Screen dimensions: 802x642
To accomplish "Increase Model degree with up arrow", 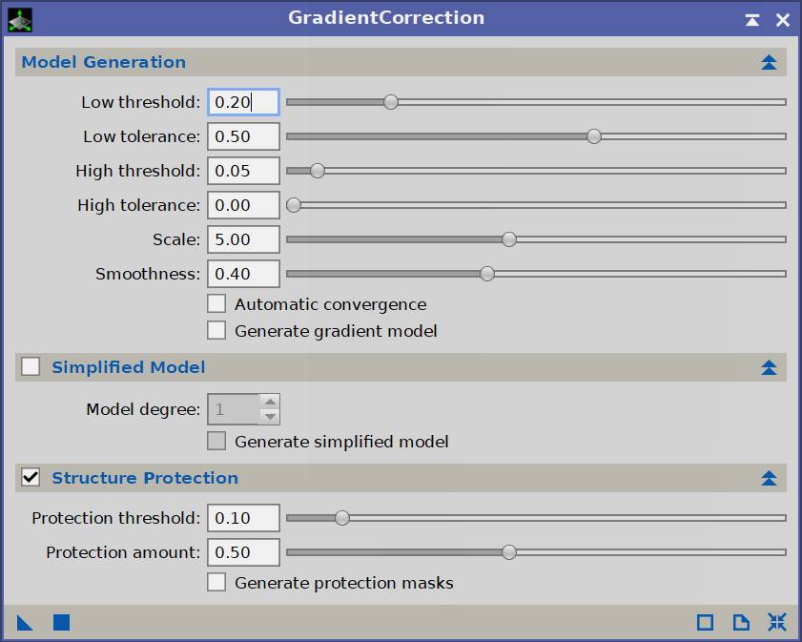I will [x=270, y=402].
